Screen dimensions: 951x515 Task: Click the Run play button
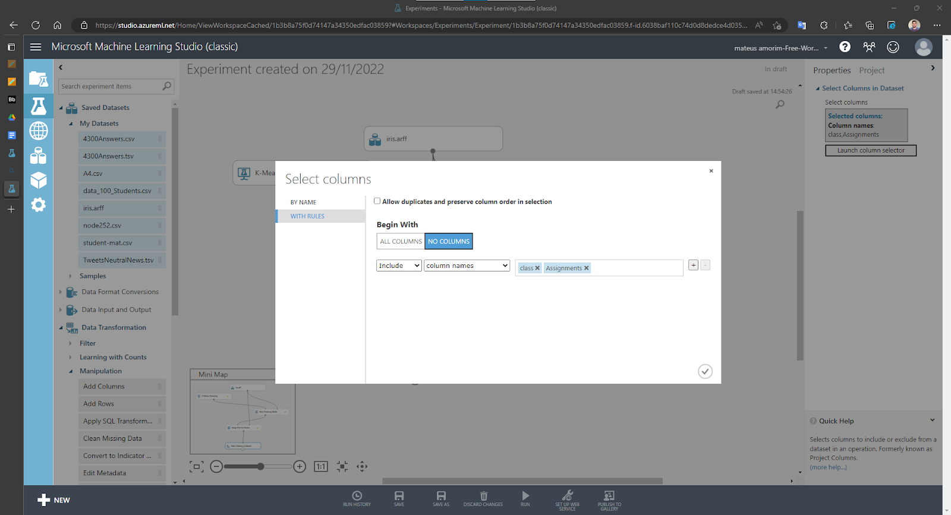pos(525,498)
